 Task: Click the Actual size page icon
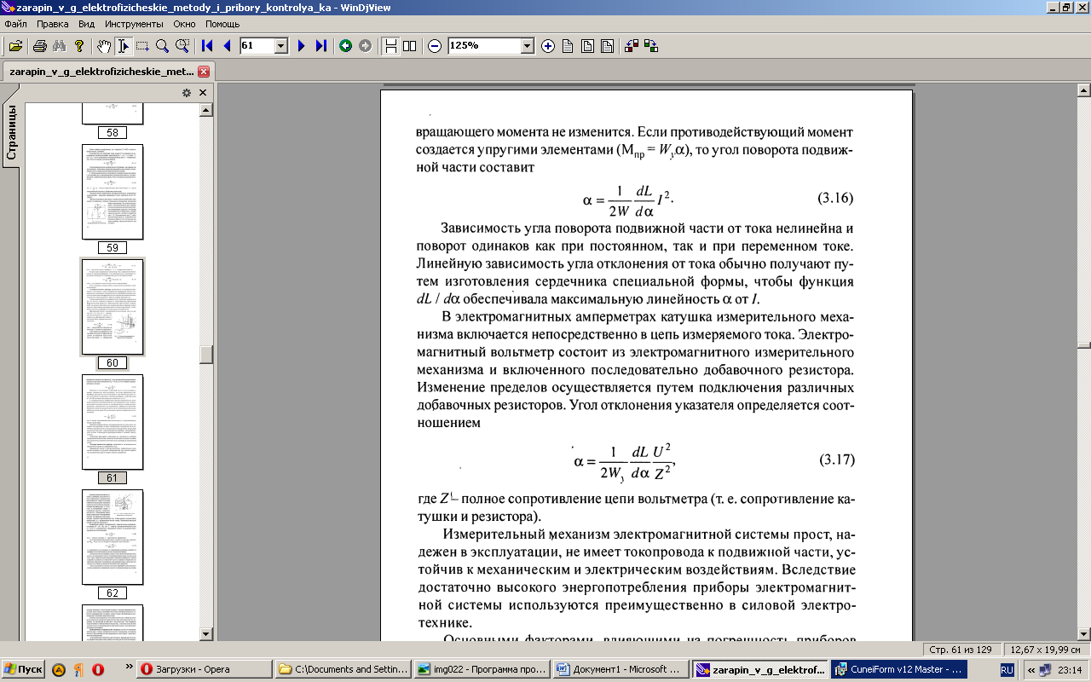pyautogui.click(x=568, y=46)
